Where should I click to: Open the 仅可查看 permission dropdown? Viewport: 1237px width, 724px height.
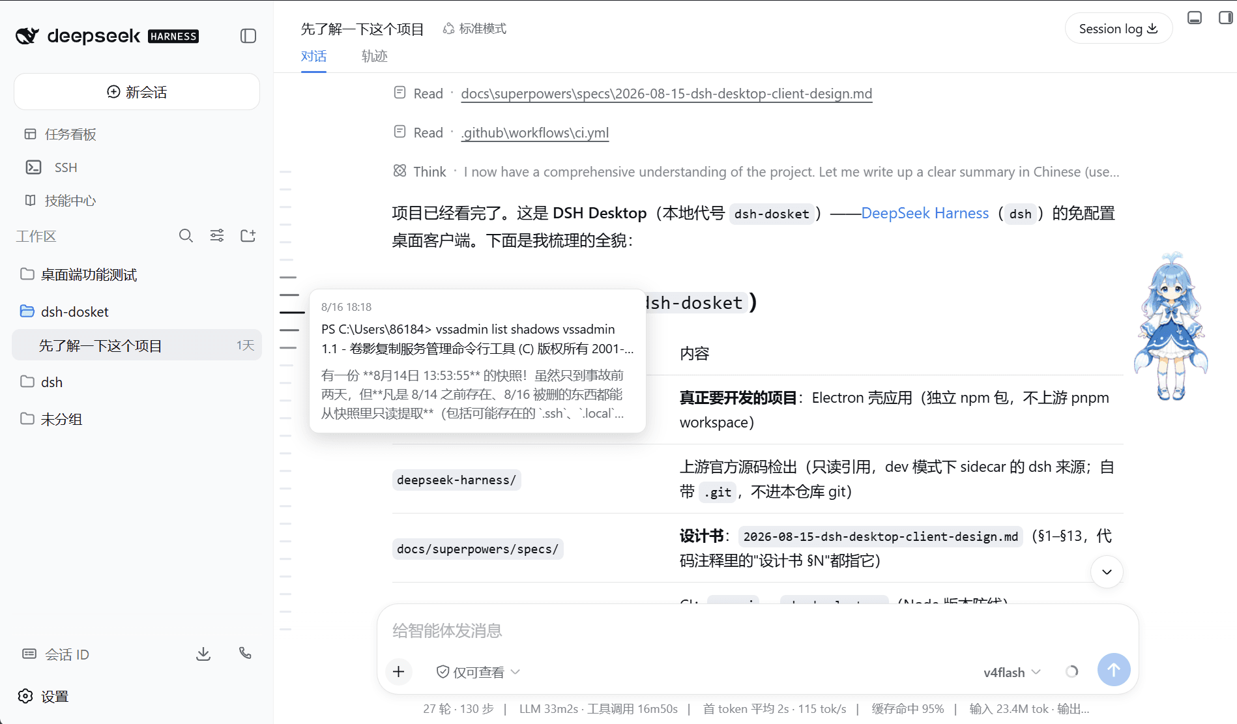[478, 672]
